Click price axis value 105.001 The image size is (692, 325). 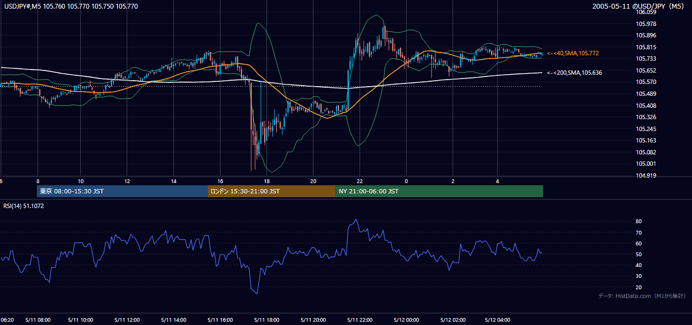(645, 164)
